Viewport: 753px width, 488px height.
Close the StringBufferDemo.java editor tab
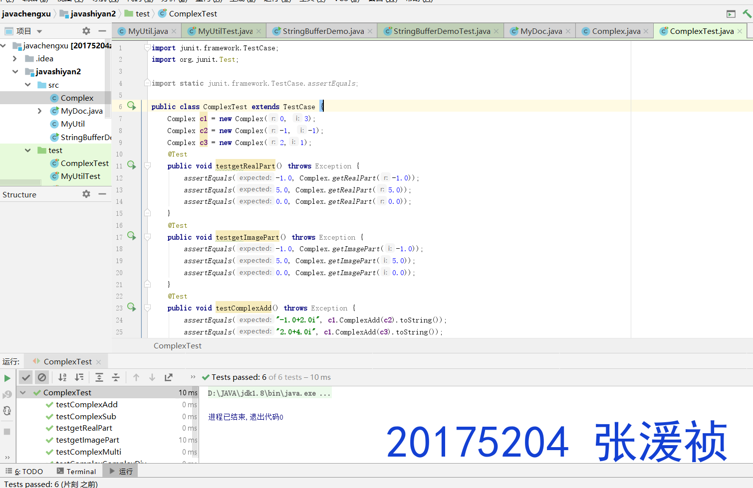coord(370,31)
